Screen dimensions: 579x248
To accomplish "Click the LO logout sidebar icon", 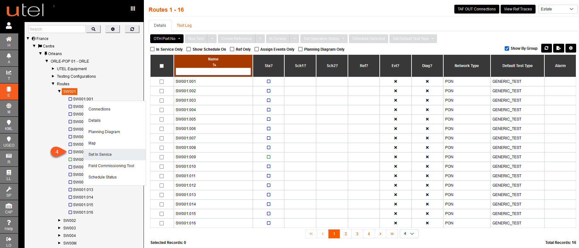I will coord(9,241).
